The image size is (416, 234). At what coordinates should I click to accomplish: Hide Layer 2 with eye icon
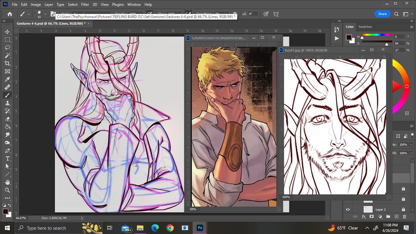[348, 209]
